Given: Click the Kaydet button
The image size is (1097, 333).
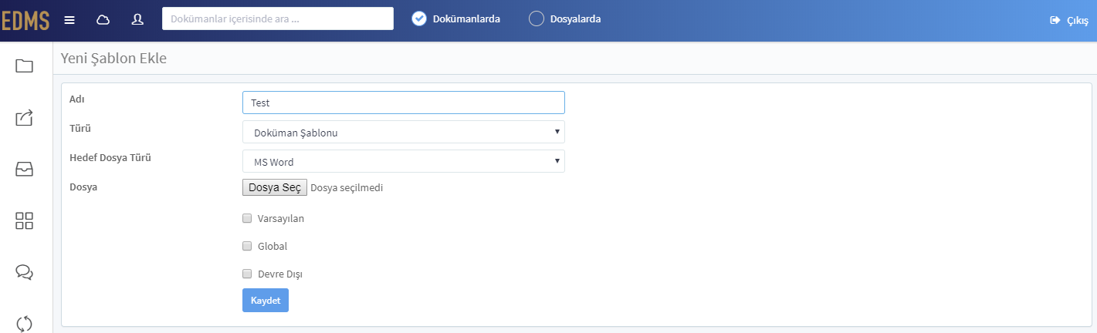Looking at the screenshot, I should pos(265,301).
